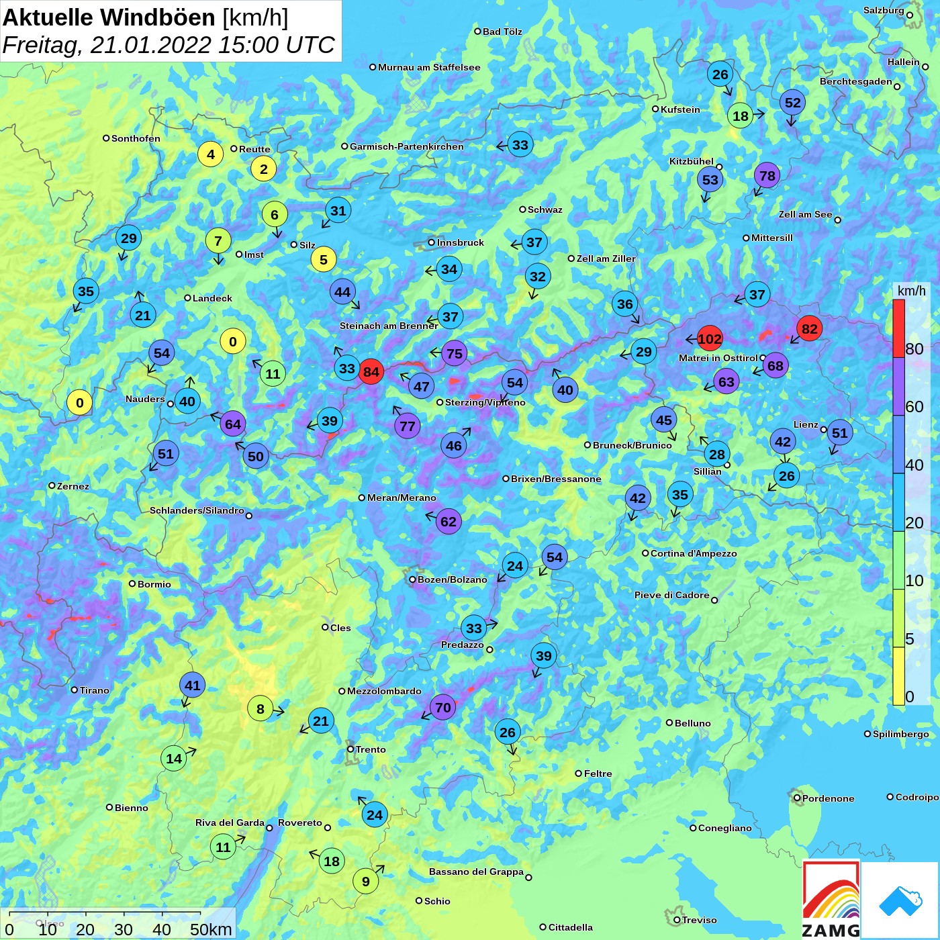Click the 52 marker near Berchtesgaden
Viewport: 940px width, 940px height.
point(793,102)
